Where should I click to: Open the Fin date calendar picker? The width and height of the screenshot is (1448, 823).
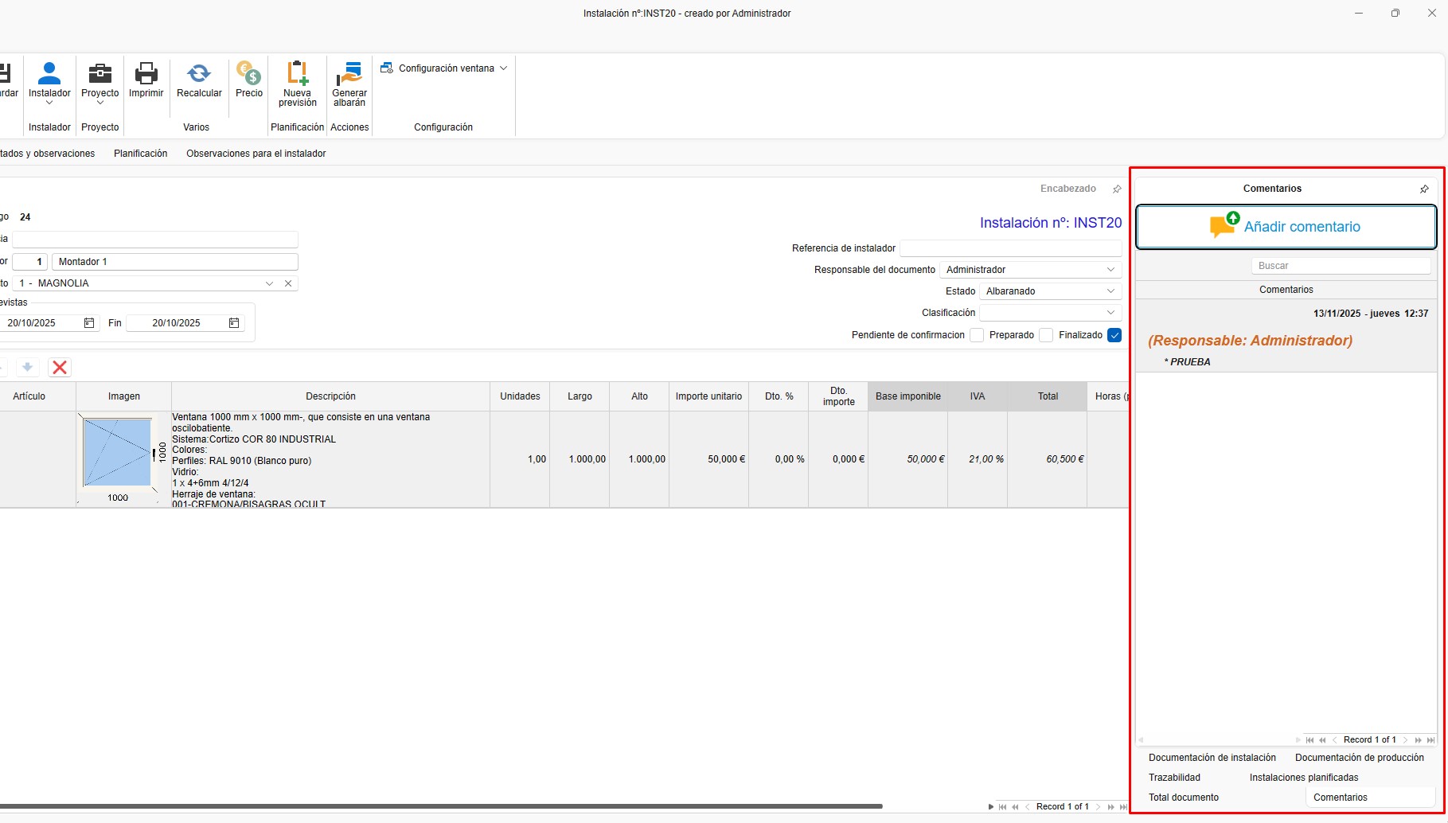click(x=234, y=323)
